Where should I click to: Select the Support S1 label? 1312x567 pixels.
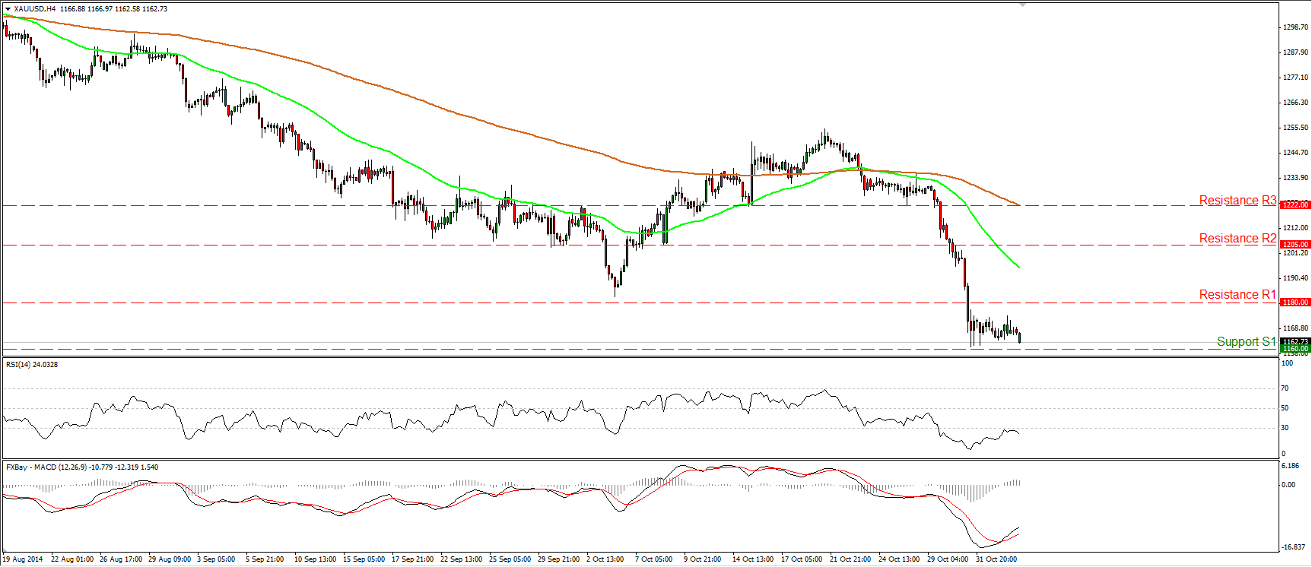click(1246, 342)
